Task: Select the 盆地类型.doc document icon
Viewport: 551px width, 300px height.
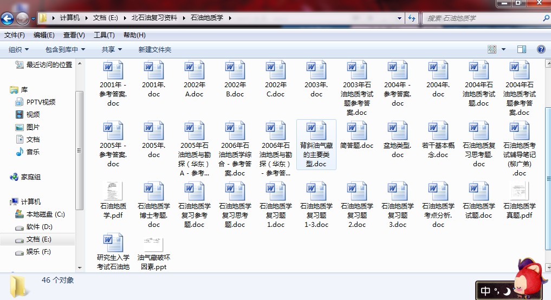Action: (398, 131)
